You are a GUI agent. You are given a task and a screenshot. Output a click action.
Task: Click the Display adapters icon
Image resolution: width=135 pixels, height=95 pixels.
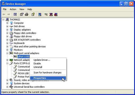pyautogui.click(x=11, y=30)
